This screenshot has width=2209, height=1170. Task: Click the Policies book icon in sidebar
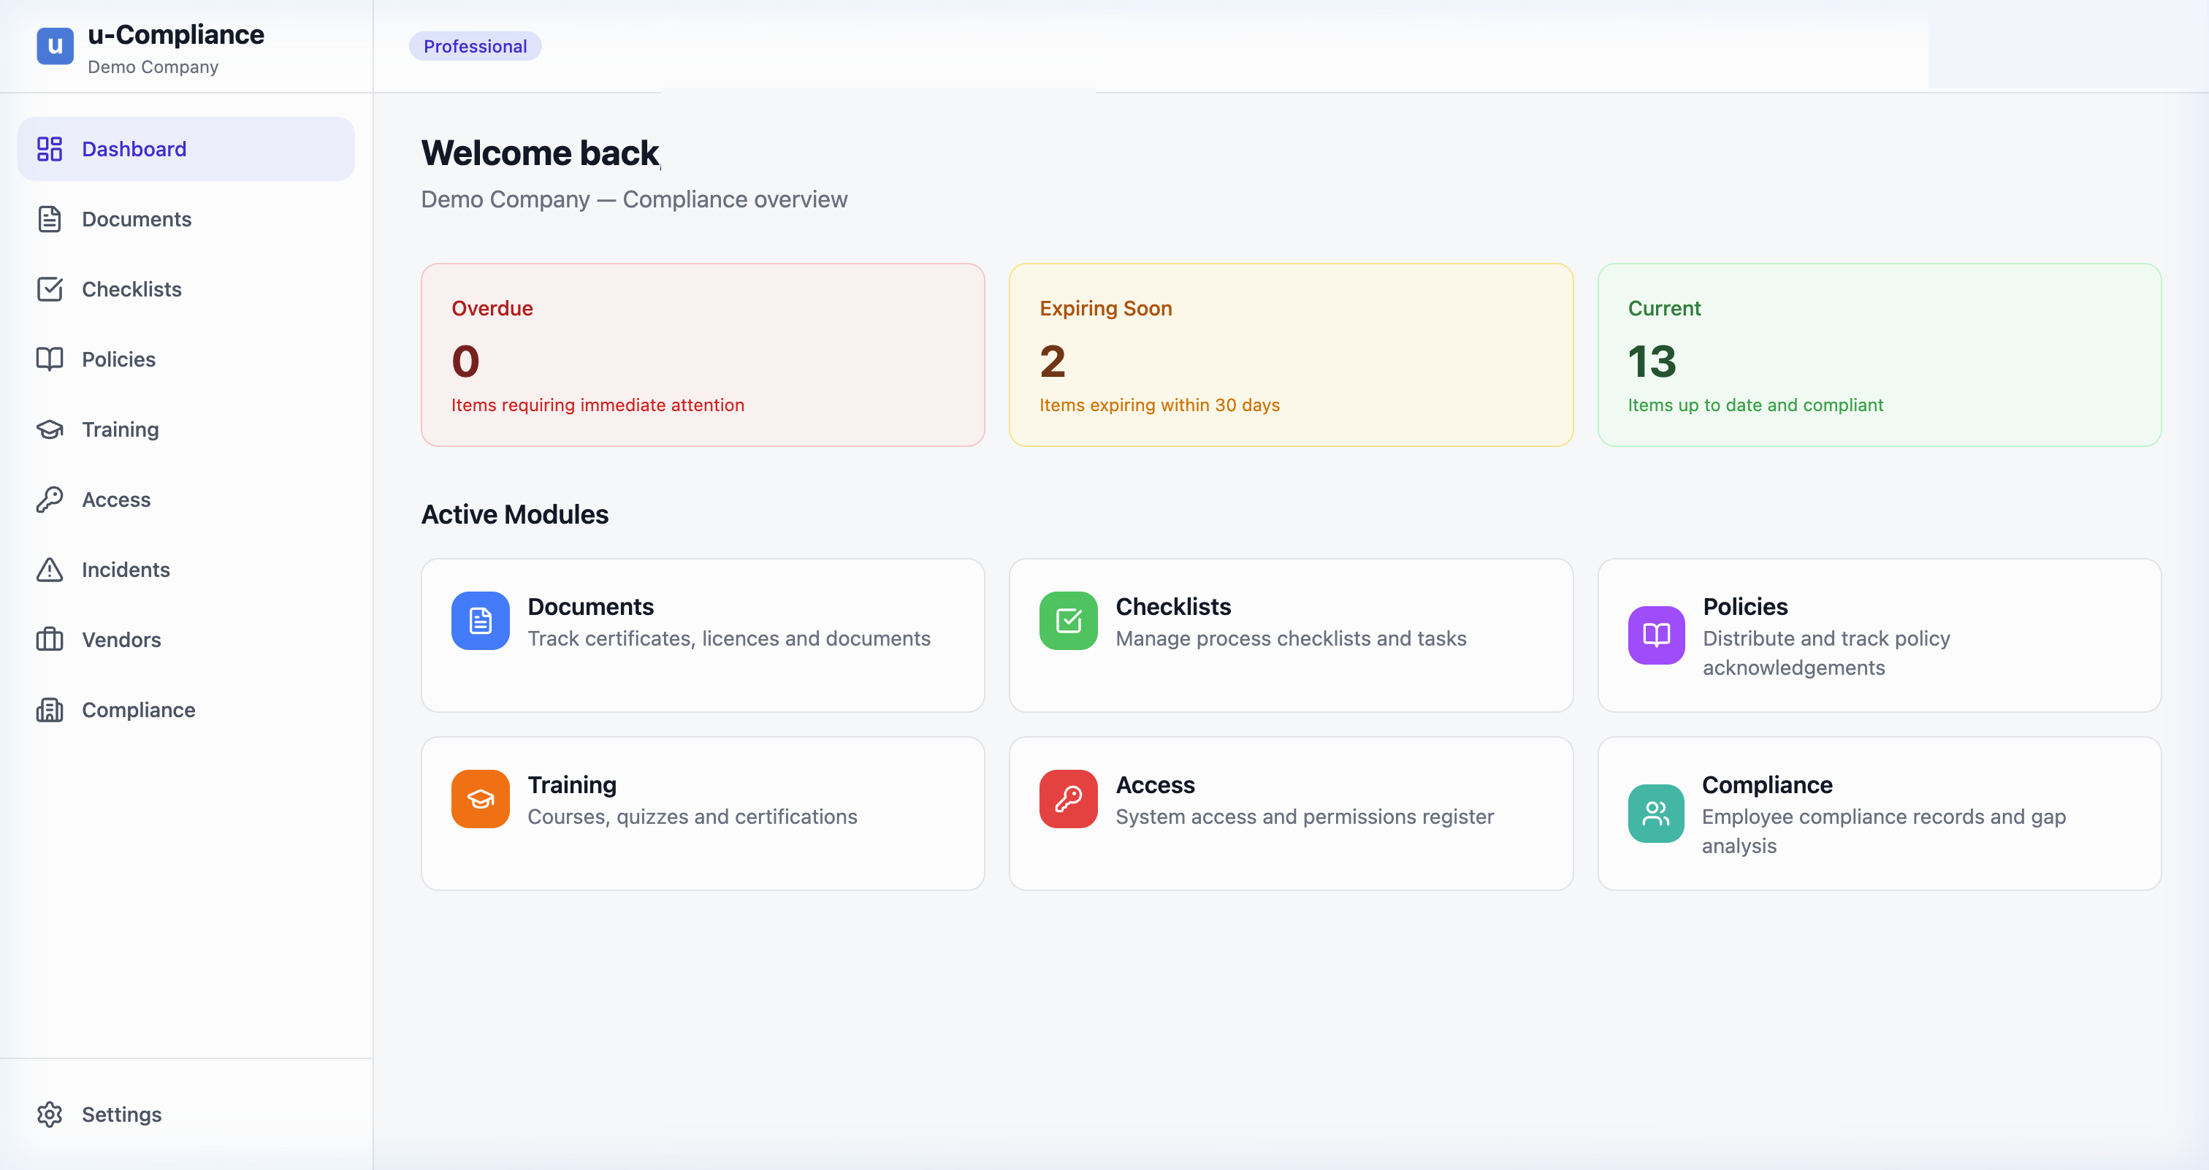pos(49,359)
